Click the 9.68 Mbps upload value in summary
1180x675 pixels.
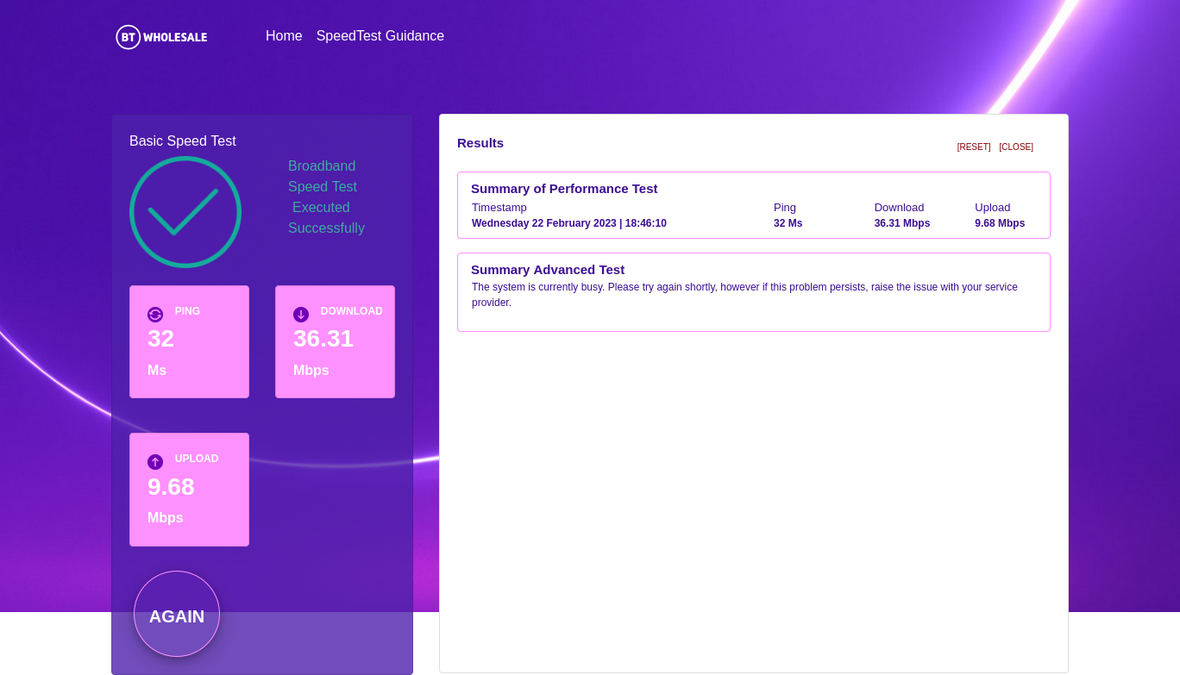(999, 223)
